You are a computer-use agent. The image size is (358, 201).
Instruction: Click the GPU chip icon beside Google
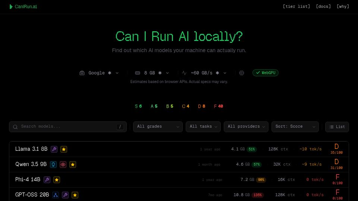pos(82,73)
